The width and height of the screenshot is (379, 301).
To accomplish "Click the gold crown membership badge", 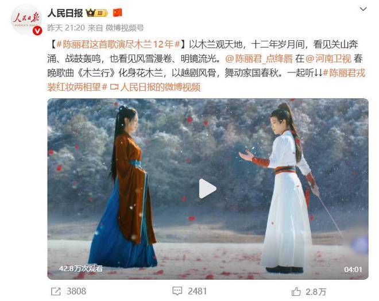I will click(x=96, y=13).
